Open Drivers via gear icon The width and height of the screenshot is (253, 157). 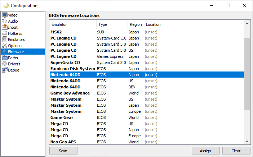point(5,64)
